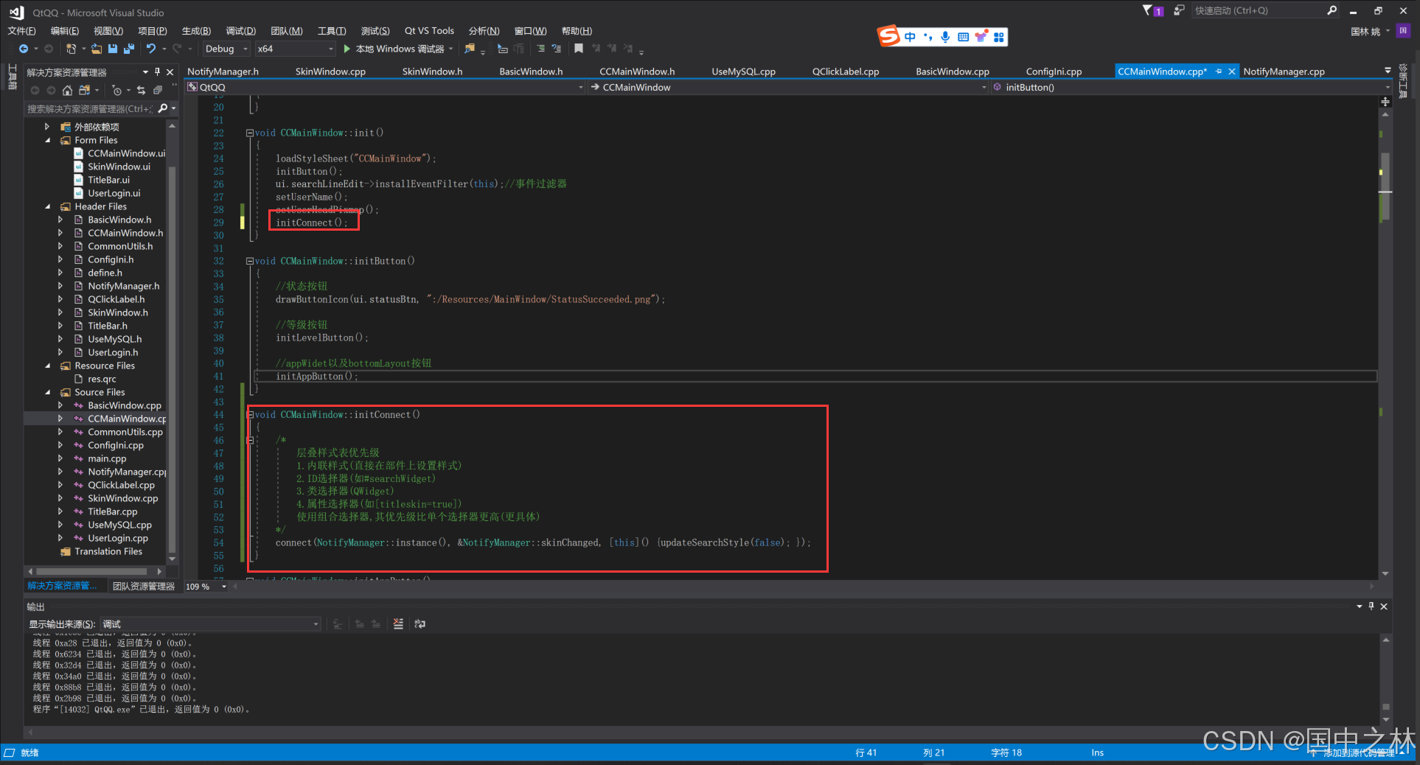Open the 生成(B) build menu
1420x765 pixels.
click(x=196, y=31)
